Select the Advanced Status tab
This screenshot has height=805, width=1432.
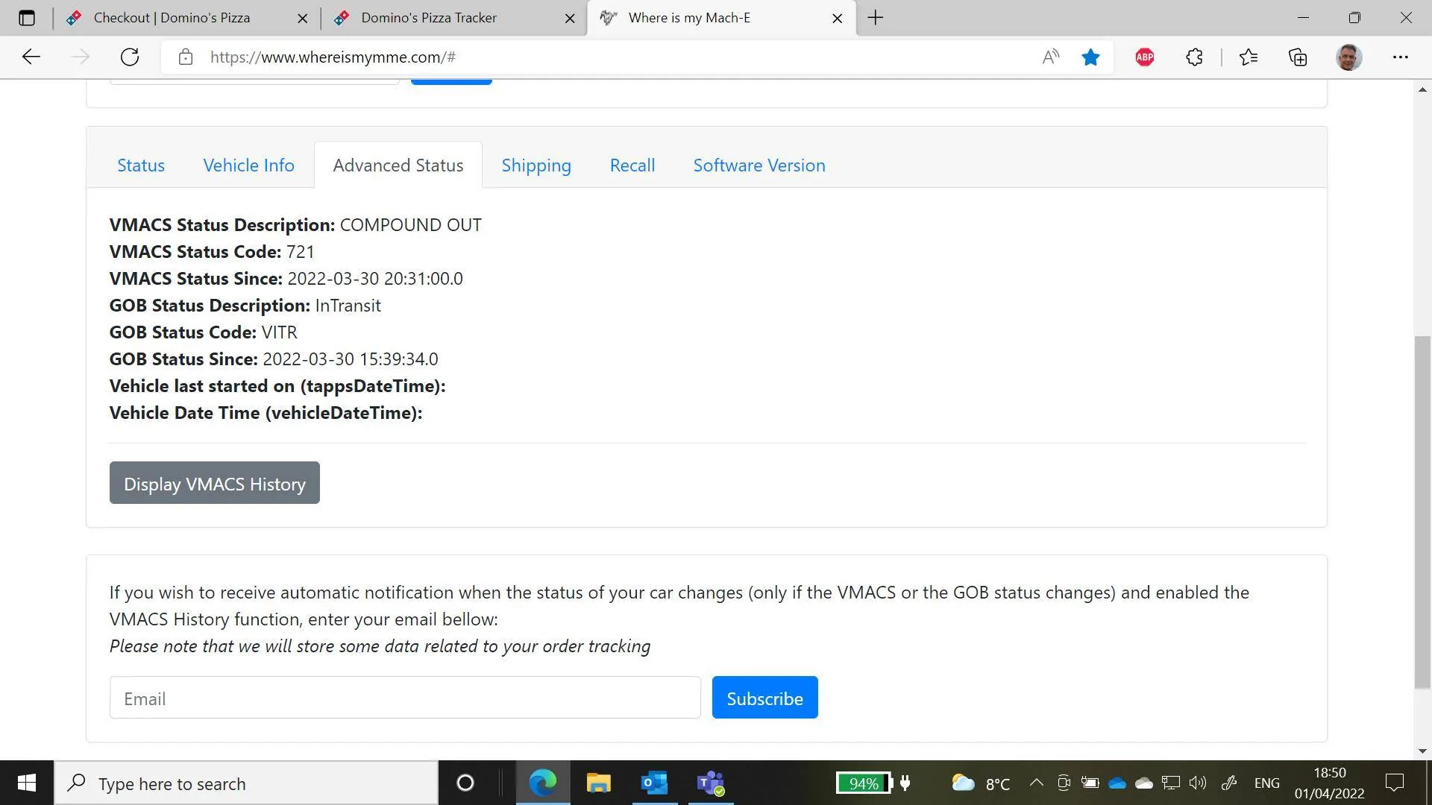pos(398,165)
